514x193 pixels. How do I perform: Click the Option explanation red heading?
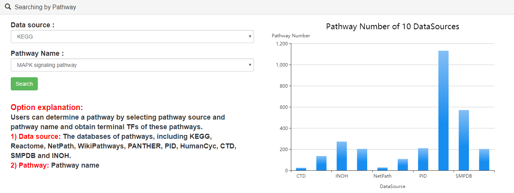click(47, 107)
